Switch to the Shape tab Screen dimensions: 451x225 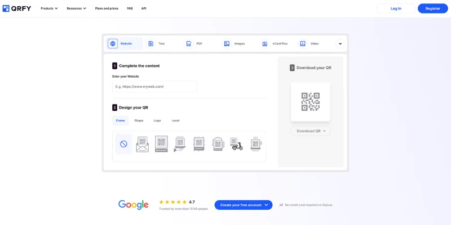139,120
